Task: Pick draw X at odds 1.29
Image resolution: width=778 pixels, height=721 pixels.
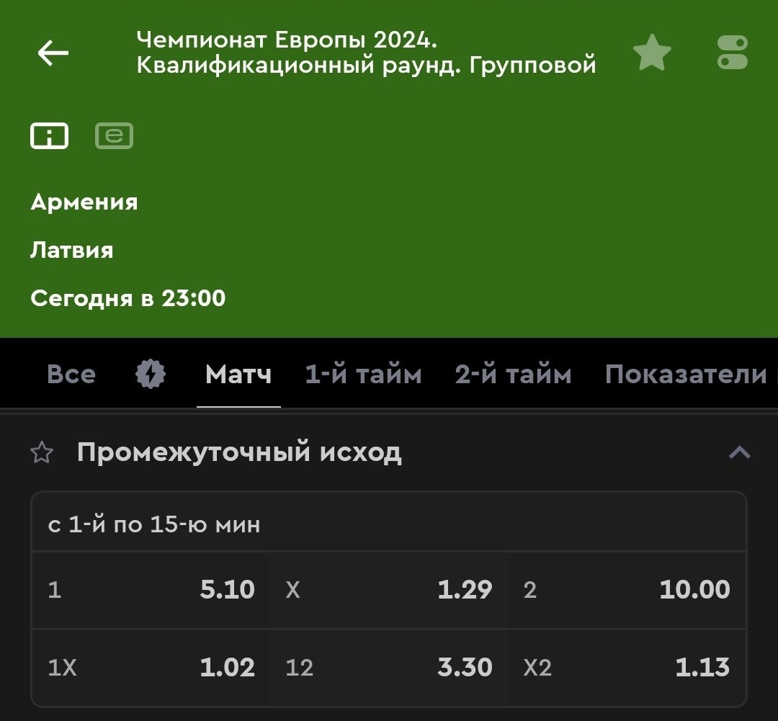Action: click(x=388, y=590)
